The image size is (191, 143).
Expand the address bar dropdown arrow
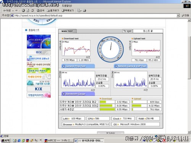coord(178,16)
